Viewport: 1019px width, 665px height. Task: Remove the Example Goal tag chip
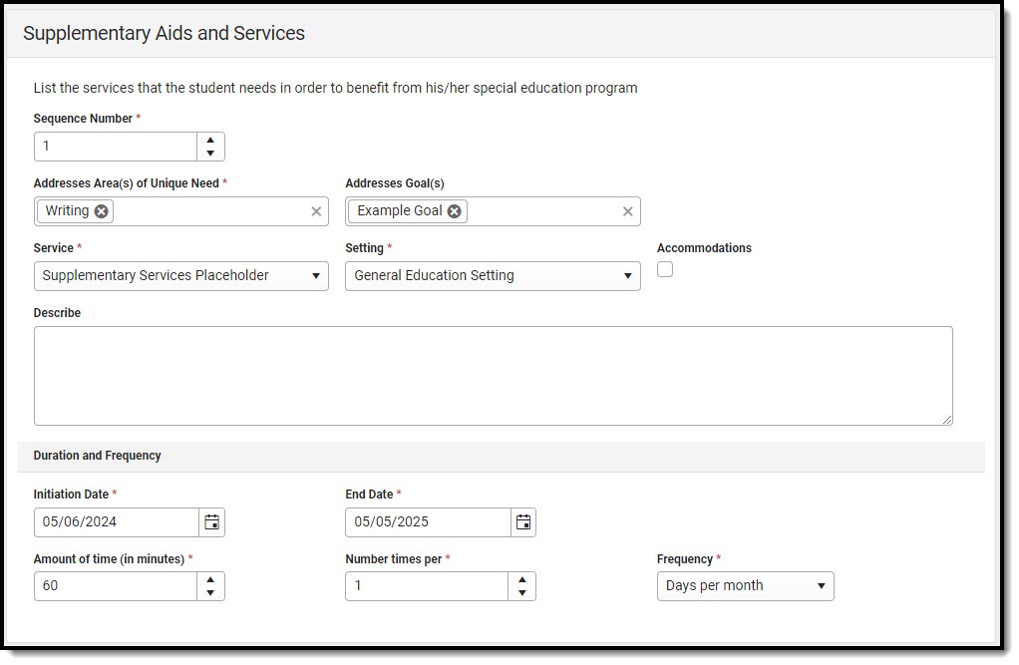tap(455, 211)
